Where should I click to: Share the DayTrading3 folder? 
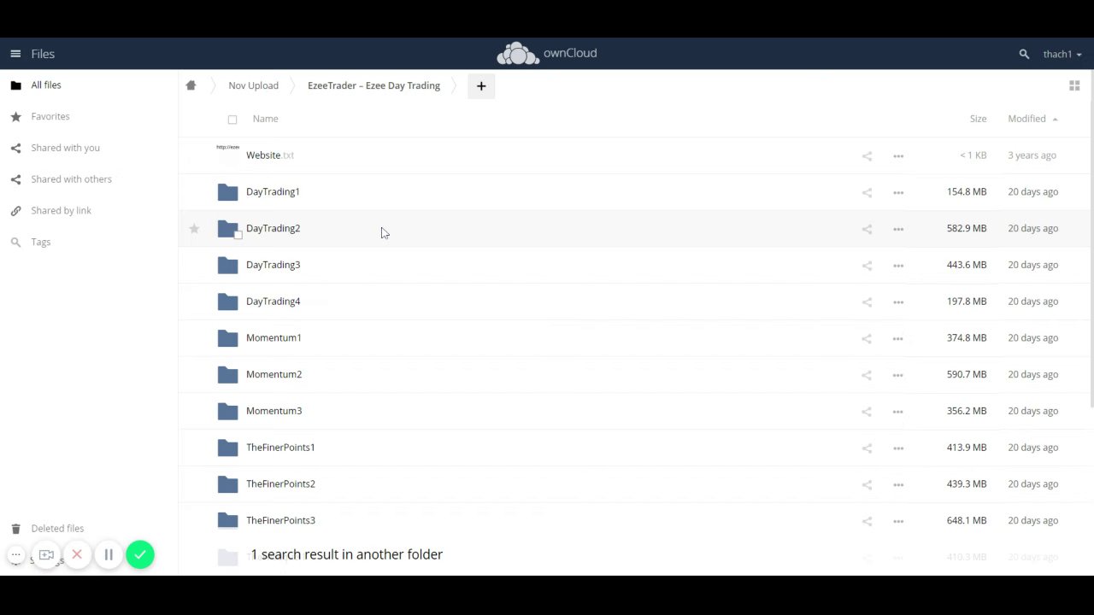(x=867, y=266)
